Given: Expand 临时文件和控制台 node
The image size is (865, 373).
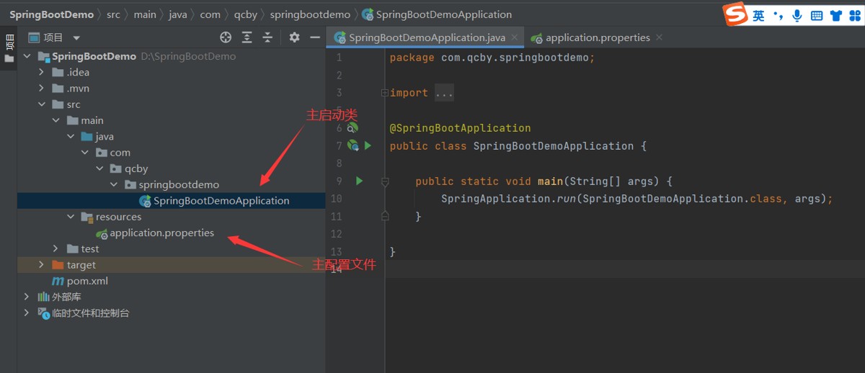Looking at the screenshot, I should point(27,313).
